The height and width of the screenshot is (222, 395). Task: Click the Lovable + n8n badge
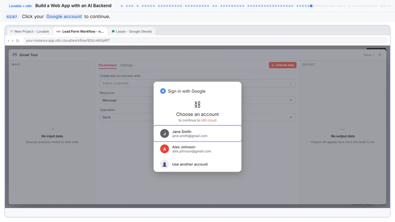pos(20,6)
